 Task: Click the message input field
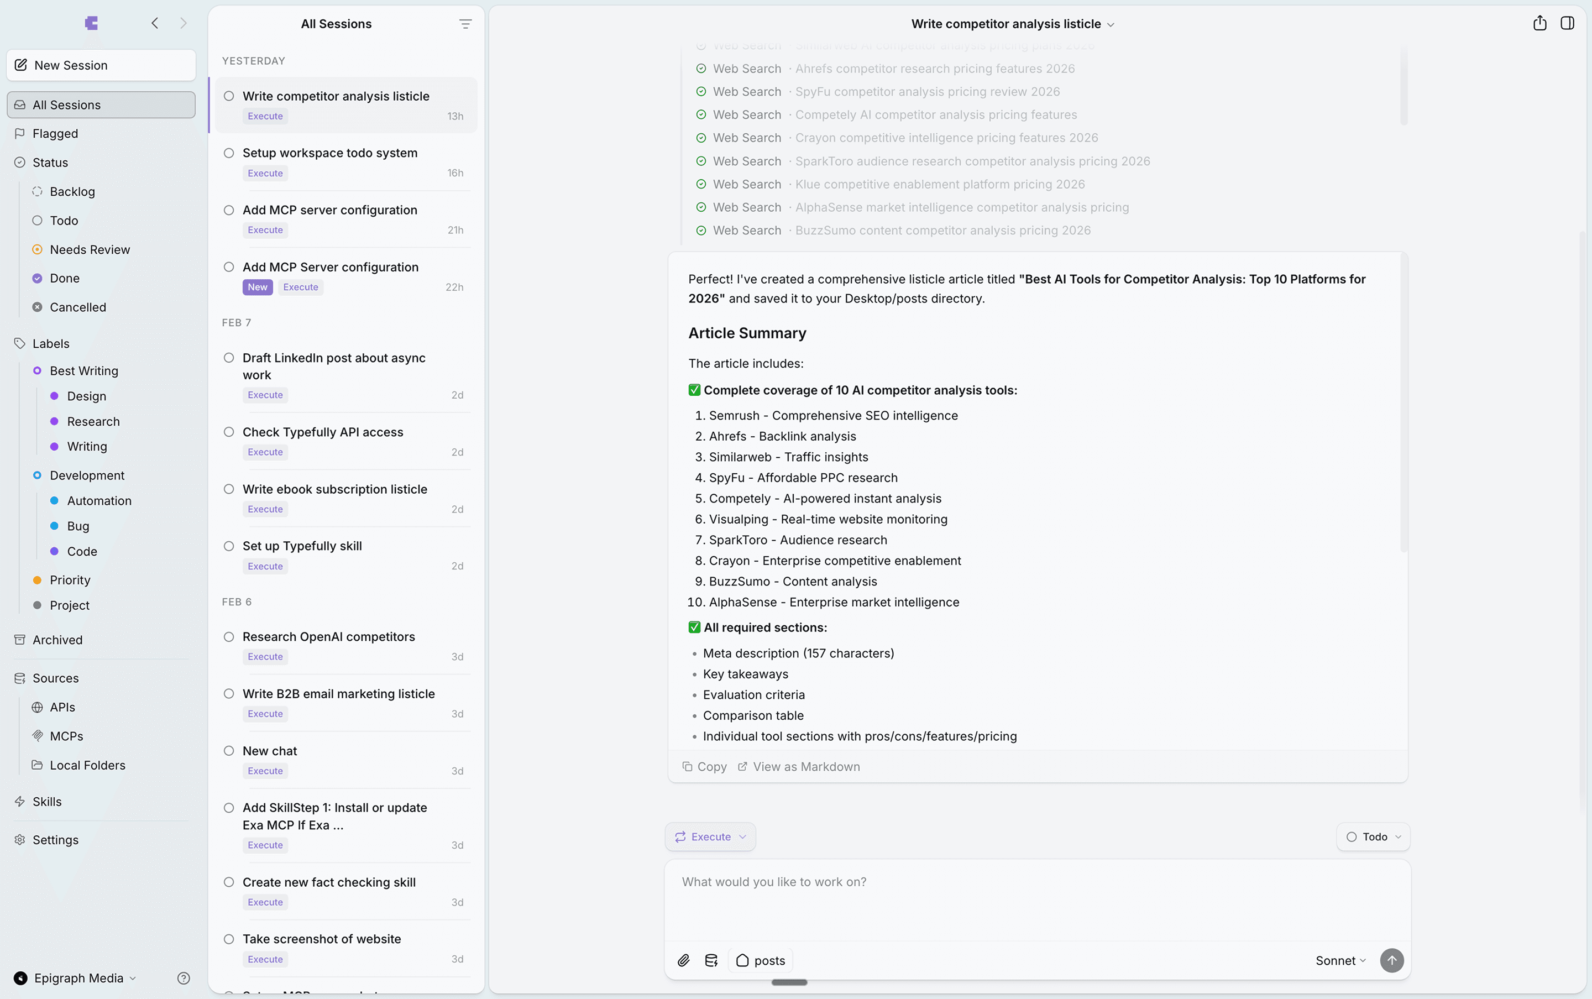click(1037, 898)
